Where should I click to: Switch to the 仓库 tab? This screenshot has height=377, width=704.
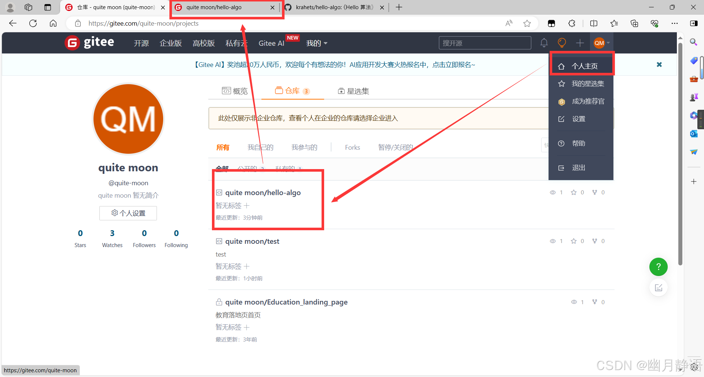(292, 91)
